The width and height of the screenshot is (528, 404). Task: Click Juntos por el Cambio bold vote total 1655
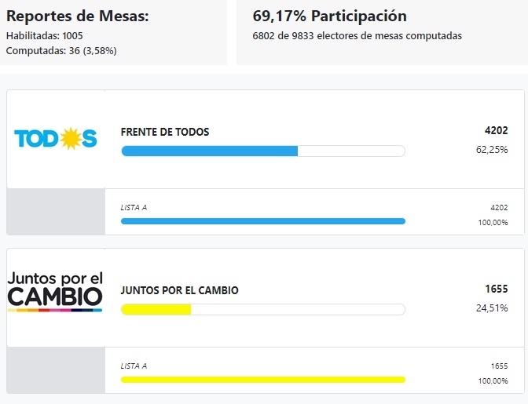point(496,289)
